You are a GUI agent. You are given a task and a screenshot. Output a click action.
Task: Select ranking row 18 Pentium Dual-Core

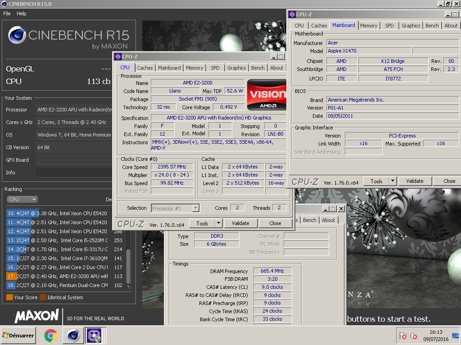point(65,285)
